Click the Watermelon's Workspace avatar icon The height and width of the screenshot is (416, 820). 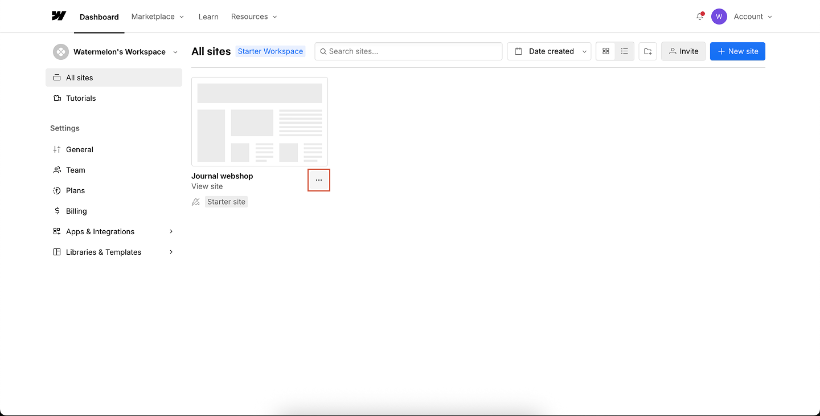click(x=61, y=52)
